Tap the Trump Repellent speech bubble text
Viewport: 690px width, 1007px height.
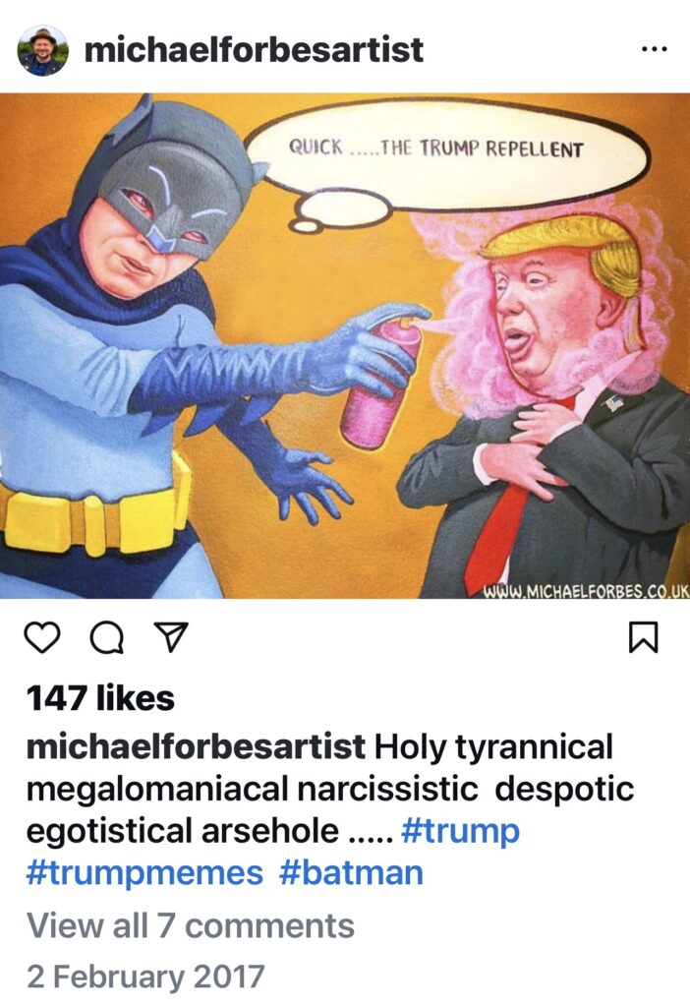[435, 148]
